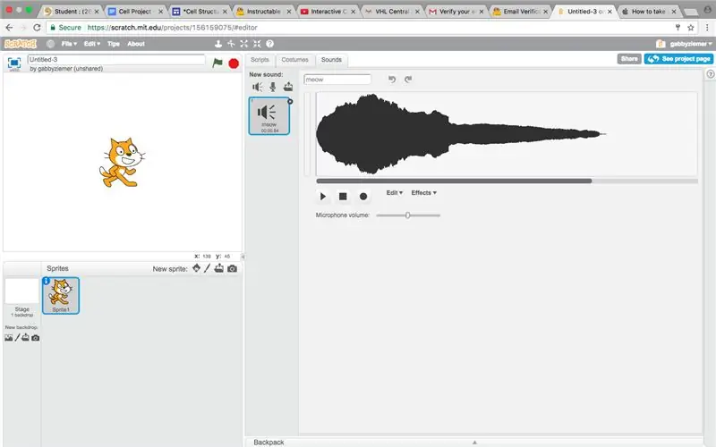Click the project title Untitled-3 field
The image size is (716, 447).
pos(116,59)
